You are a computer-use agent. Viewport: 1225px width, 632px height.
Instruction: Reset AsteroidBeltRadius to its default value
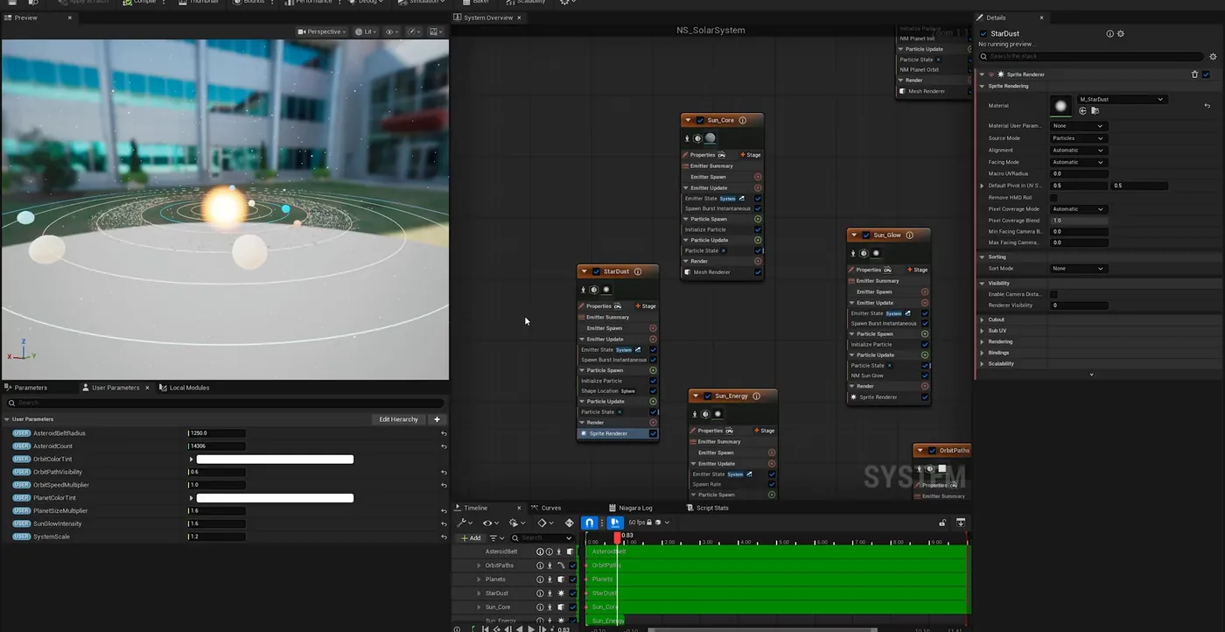pos(444,433)
